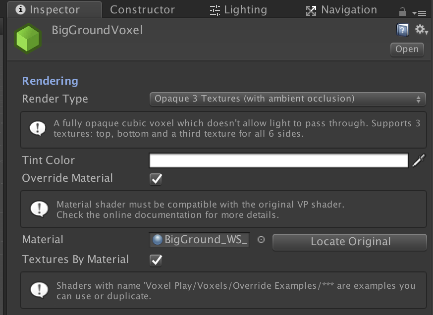Click the green BigGroundVoxel cube icon
Image resolution: width=433 pixels, height=315 pixels.
coord(29,37)
